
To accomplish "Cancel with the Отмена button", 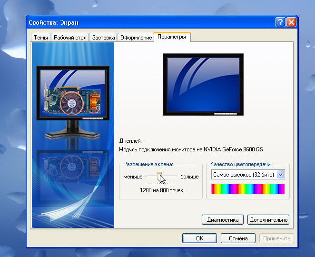I will [238, 238].
